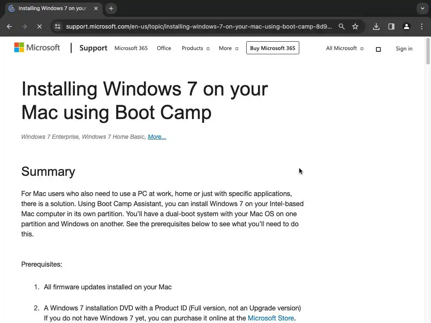Expand the Products dropdown menu

click(195, 48)
